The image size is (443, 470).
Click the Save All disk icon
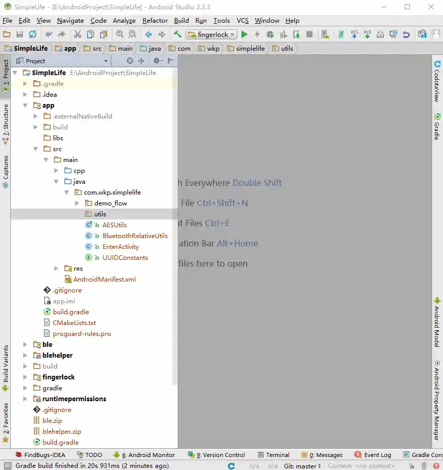[20, 35]
